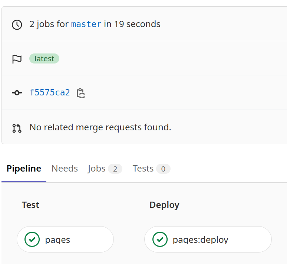The height and width of the screenshot is (264, 287).
Task: Open the master branch link
Action: [86, 24]
